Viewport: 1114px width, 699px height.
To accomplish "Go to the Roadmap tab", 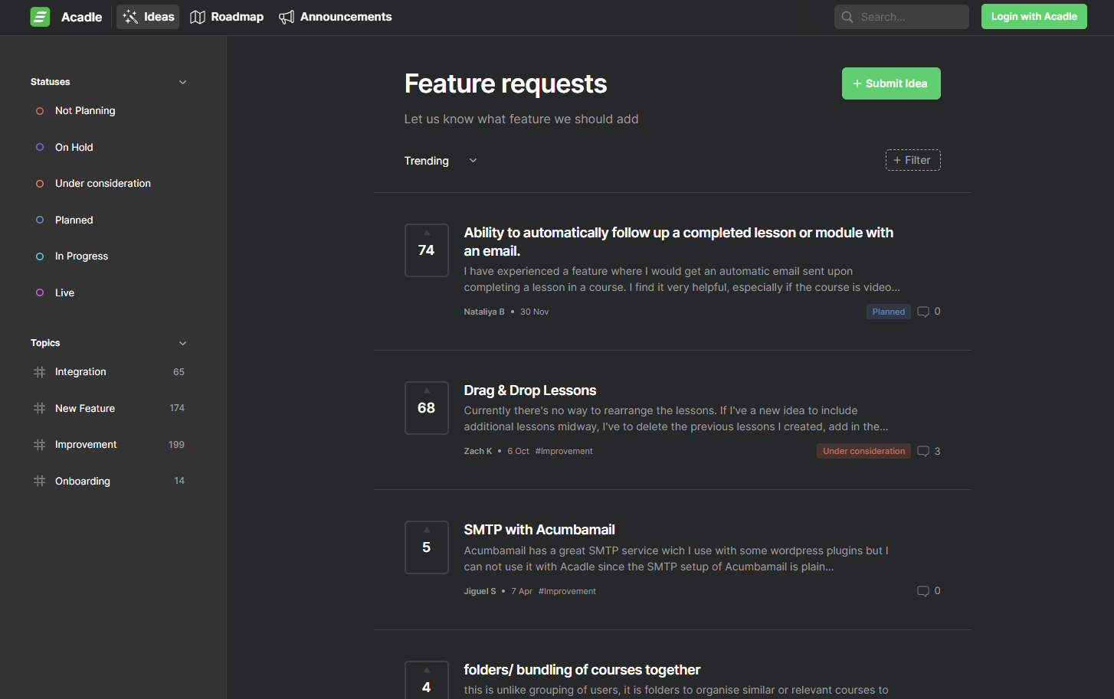I will click(x=227, y=17).
